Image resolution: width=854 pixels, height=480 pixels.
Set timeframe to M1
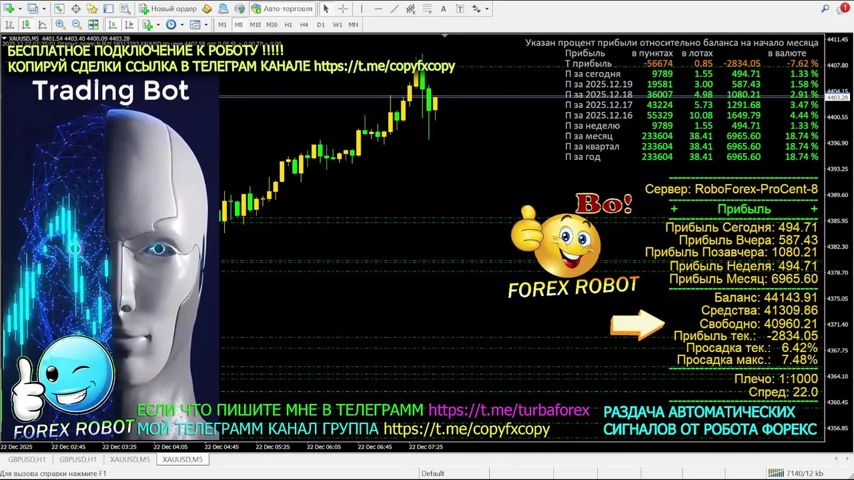click(x=222, y=25)
